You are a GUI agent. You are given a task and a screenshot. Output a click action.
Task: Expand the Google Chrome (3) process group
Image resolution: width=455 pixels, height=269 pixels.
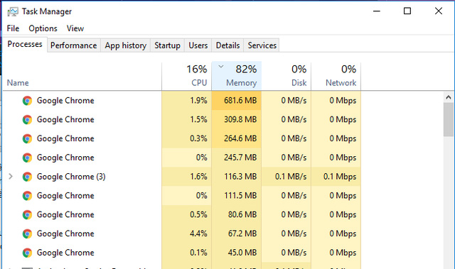tap(11, 176)
